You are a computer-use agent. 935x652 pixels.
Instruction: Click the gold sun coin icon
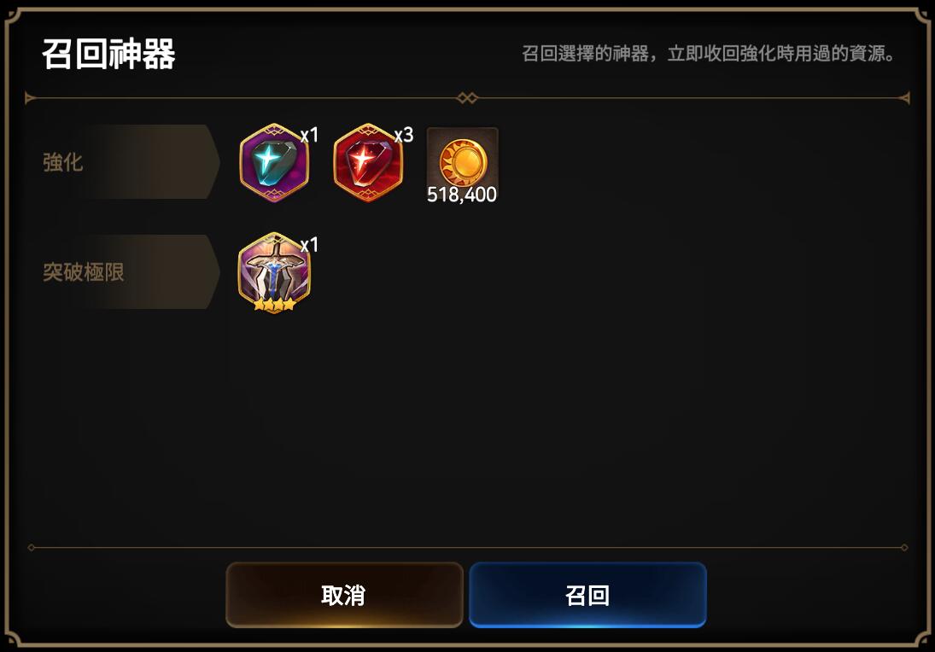(463, 161)
